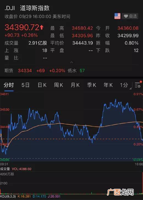The width and height of the screenshot is (143, 200).
Task: Open the 季K quarterly chart tab
Action: tap(92, 85)
